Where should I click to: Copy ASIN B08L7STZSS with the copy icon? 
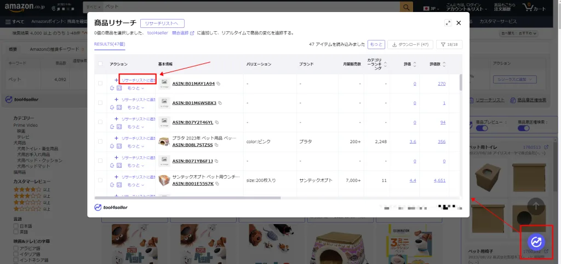coord(216,145)
